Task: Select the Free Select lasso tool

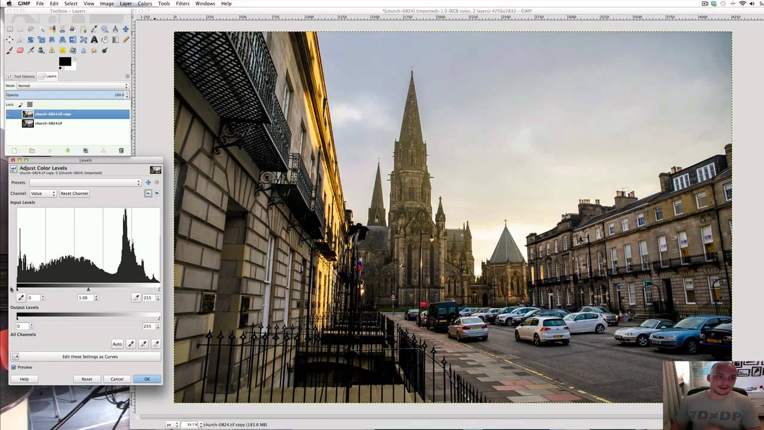Action: (x=31, y=29)
